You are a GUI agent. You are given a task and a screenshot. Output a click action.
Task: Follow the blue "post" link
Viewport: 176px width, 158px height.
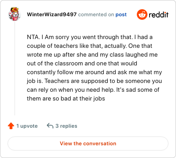[121, 14]
